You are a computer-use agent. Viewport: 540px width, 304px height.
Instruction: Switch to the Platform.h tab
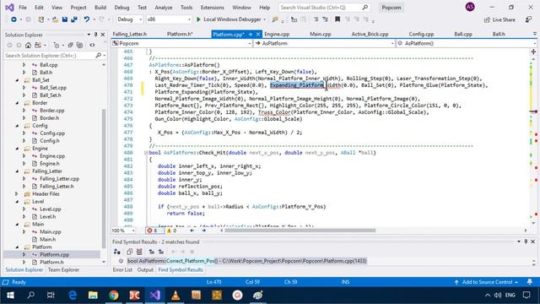180,34
